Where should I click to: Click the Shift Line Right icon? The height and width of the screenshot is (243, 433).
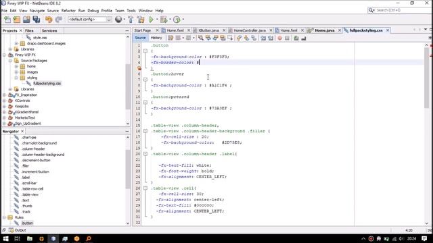271,38
